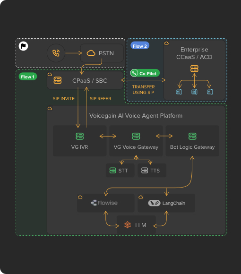
Task: Click the SIP REFER label
Action: click(100, 99)
